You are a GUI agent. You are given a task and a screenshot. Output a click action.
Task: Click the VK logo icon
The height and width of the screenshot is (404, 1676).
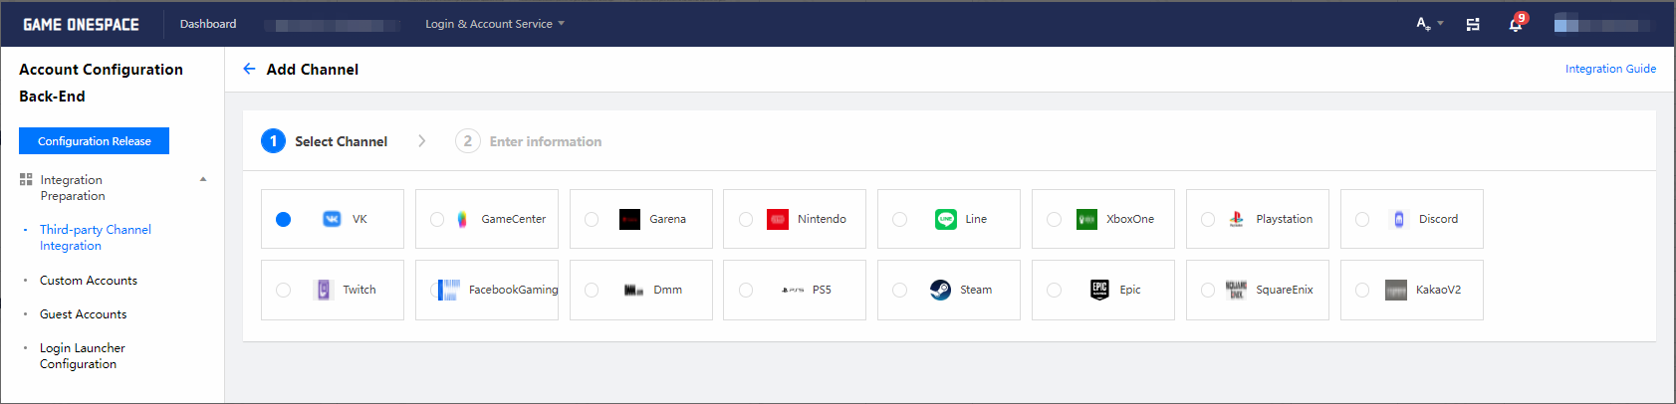click(332, 219)
